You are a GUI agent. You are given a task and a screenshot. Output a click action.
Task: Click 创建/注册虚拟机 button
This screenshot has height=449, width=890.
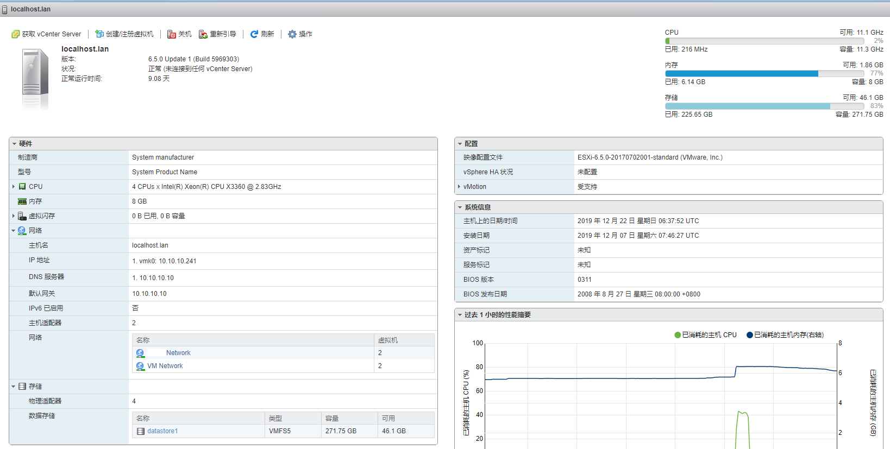tap(124, 34)
